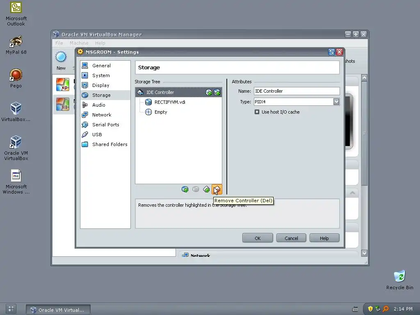Click the orange magnifier tray icon

click(386, 309)
